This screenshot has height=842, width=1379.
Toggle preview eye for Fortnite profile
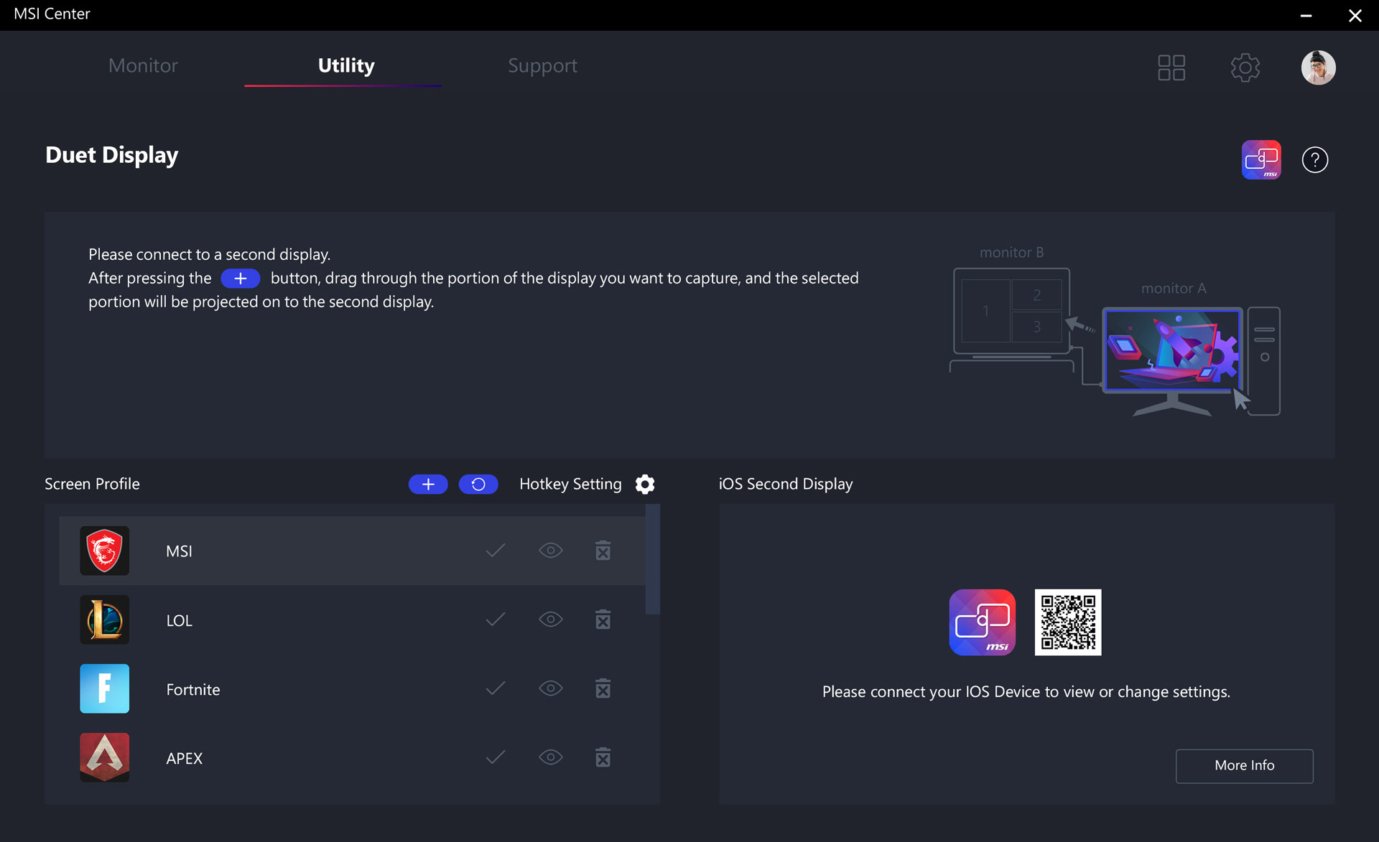(550, 688)
